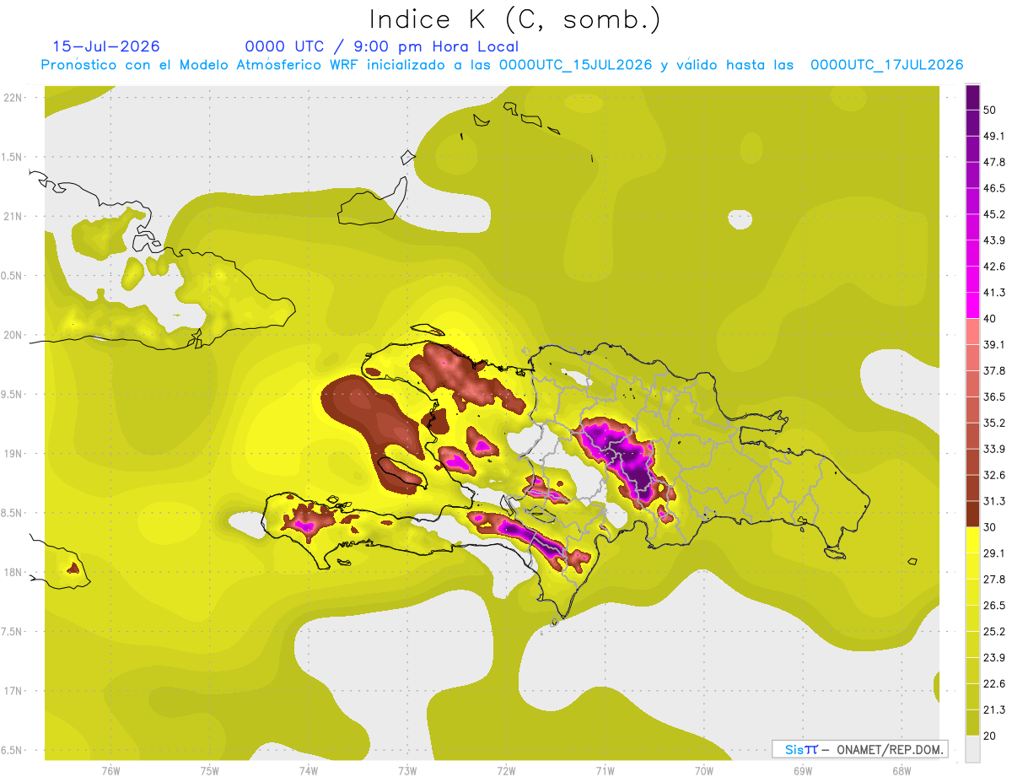Click the colorbar label "33.9"
Viewport: 1012px width, 782px height.
[994, 449]
